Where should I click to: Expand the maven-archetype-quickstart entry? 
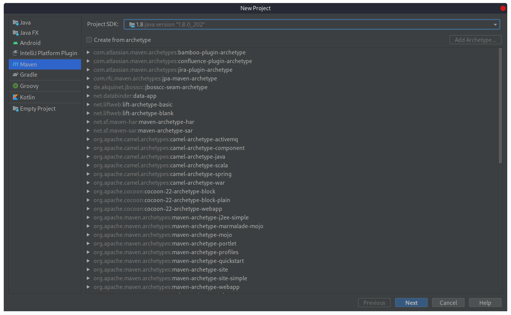click(88, 261)
